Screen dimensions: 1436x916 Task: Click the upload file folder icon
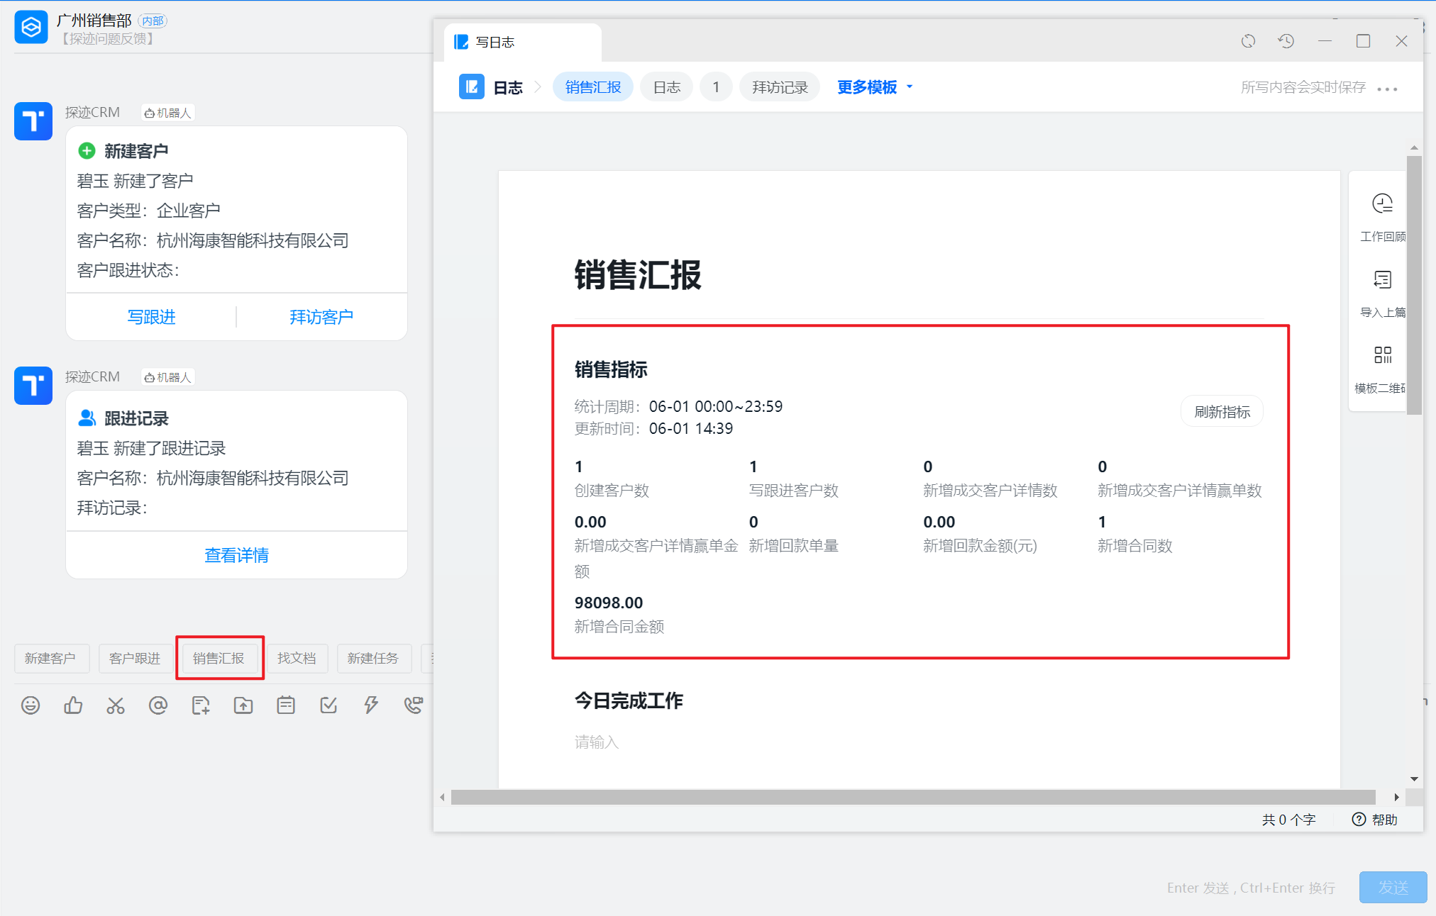coord(243,705)
